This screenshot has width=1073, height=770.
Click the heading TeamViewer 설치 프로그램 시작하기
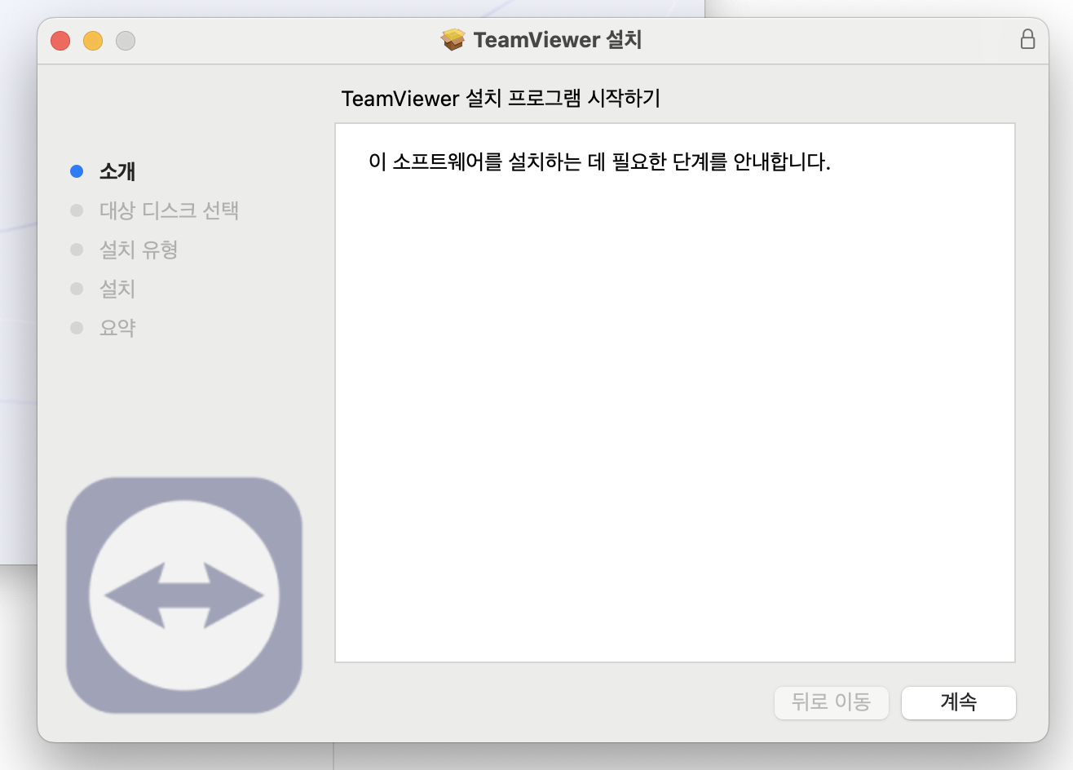tap(501, 99)
